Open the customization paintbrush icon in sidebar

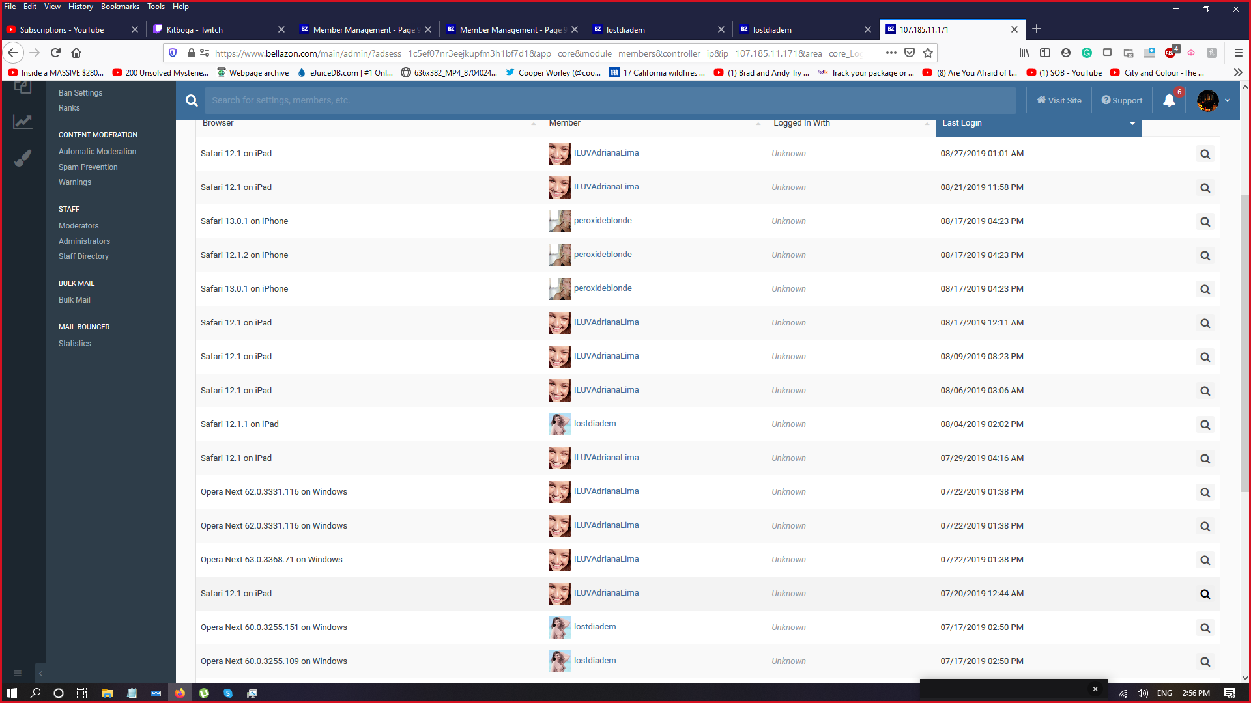click(23, 158)
